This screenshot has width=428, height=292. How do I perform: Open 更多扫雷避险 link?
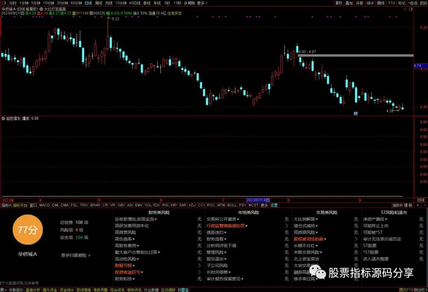click(x=76, y=256)
